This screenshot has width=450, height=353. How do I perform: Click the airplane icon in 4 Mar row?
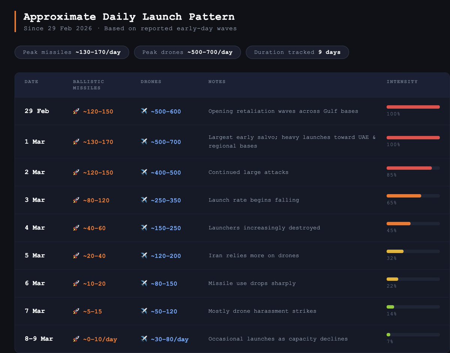click(x=144, y=228)
